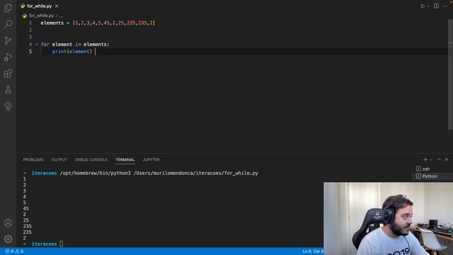This screenshot has width=453, height=255.
Task: Close the terminal panel
Action: point(447,159)
